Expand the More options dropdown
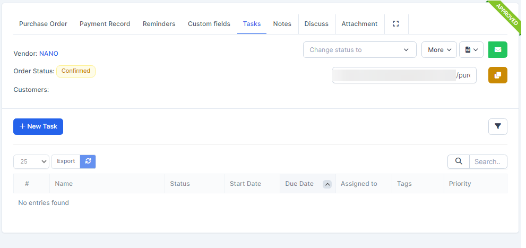 coord(439,50)
